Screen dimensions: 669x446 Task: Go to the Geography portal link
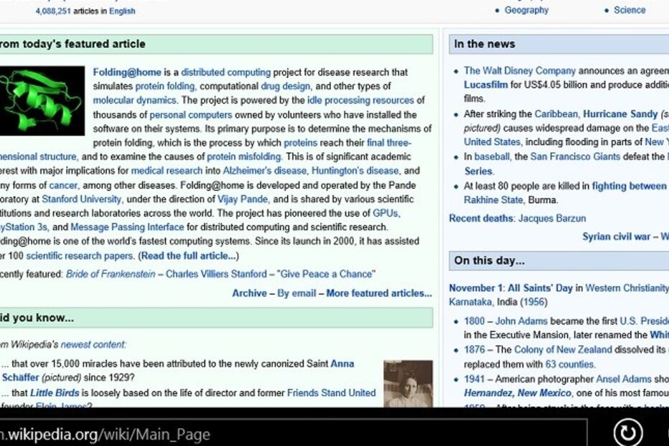click(526, 10)
